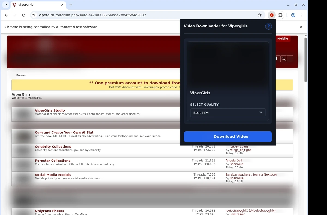The image size is (327, 215).
Task: Open the Barebackpackers / Joanna Nextdoor thread
Action: [x=251, y=175]
